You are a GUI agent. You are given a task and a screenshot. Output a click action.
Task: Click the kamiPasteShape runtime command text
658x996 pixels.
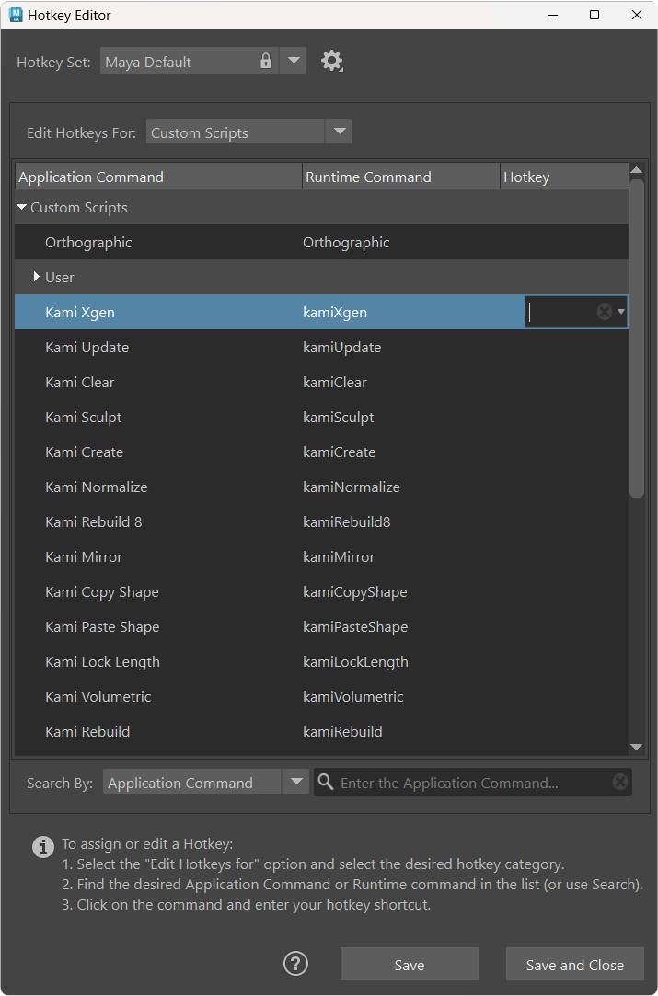(x=355, y=627)
